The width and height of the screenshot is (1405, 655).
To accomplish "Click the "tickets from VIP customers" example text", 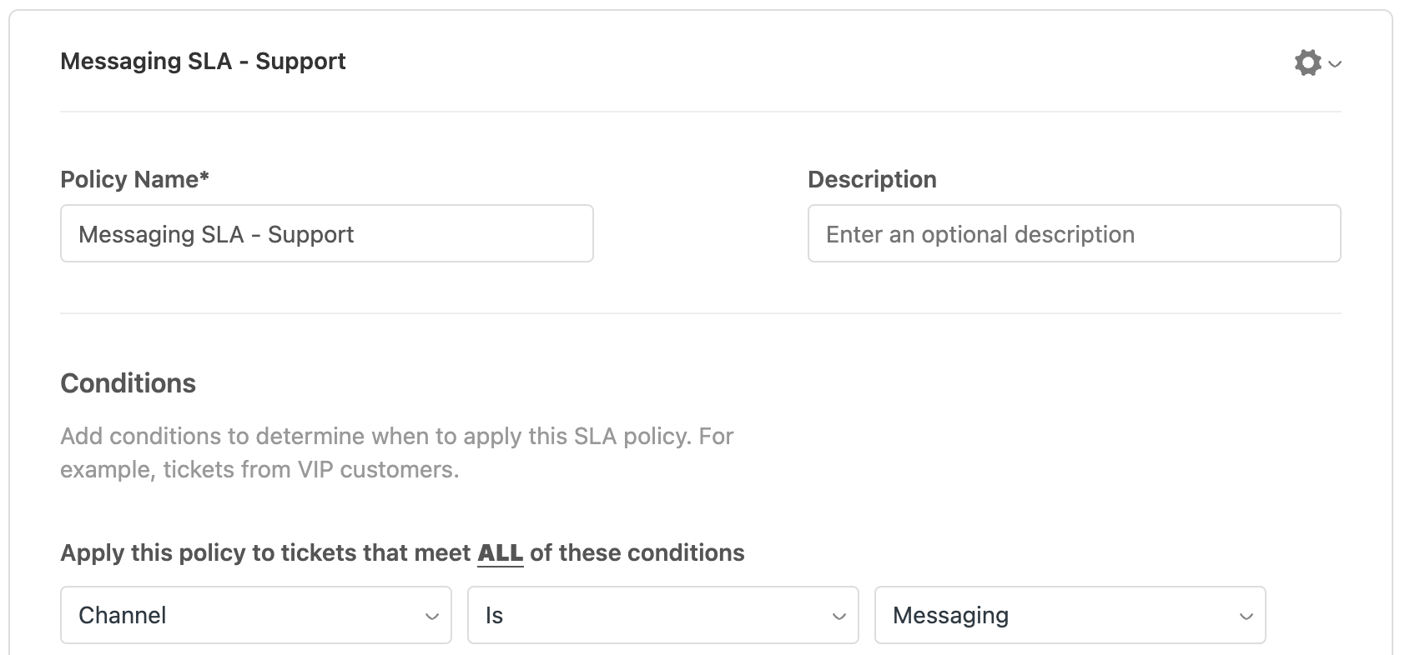I will (x=310, y=470).
